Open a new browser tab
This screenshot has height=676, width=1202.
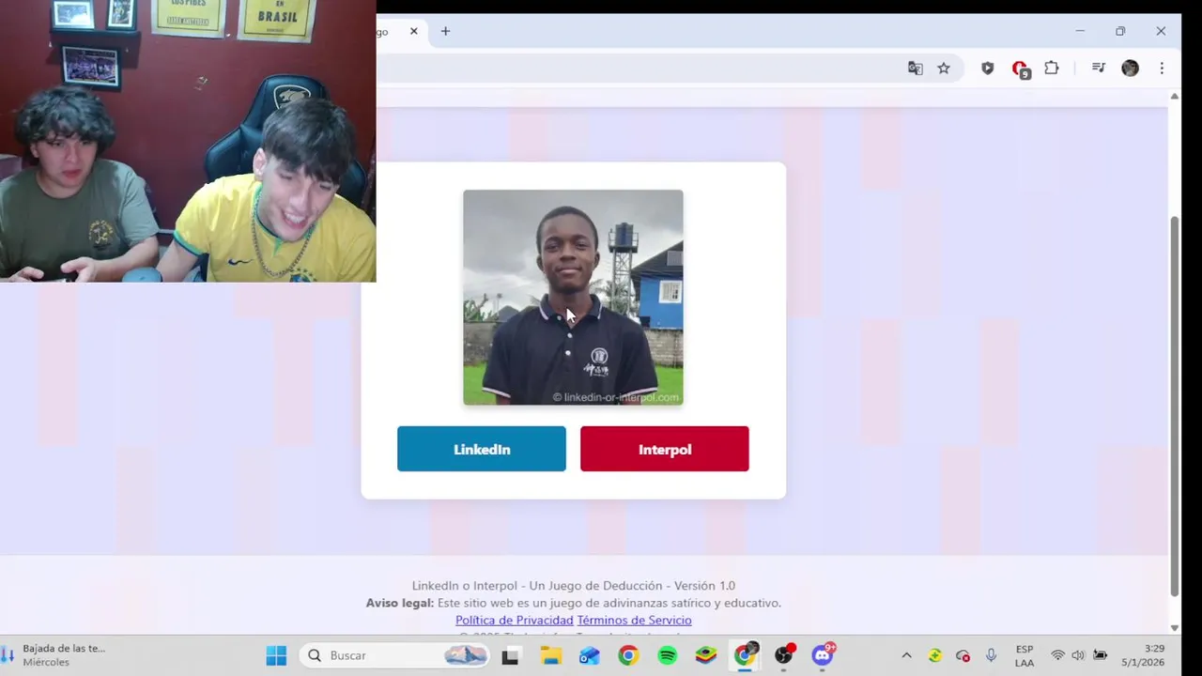[x=445, y=31]
